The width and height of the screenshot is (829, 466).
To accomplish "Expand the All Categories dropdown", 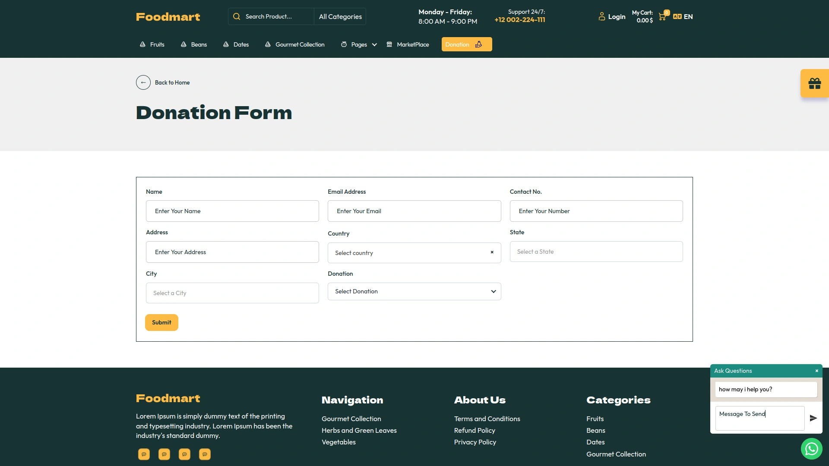I will coord(340,16).
